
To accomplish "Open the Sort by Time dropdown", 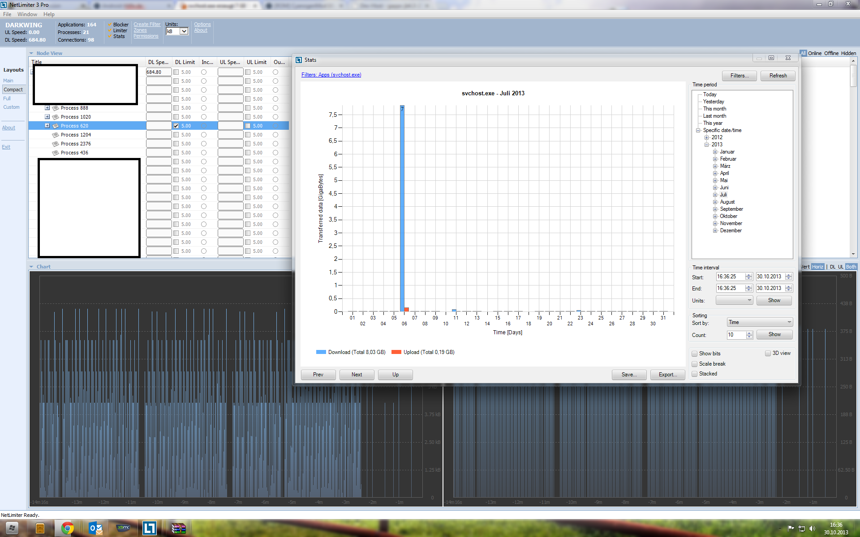I will (760, 322).
